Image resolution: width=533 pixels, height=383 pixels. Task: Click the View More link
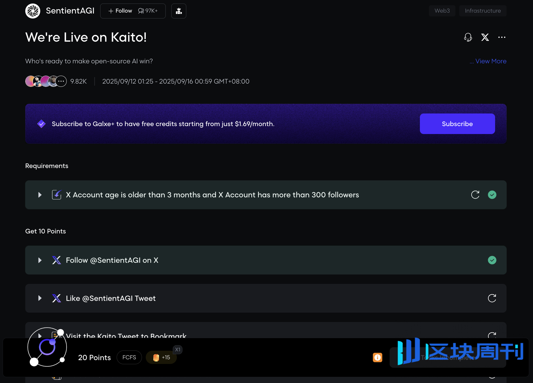click(491, 61)
